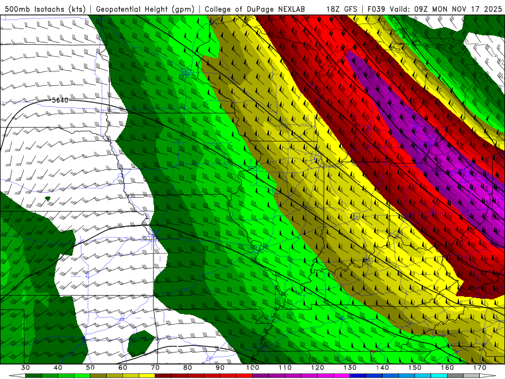Select the dark gray colorbar swatch after 160
Image resolution: width=505 pixels, height=379 pixels.
click(x=455, y=376)
